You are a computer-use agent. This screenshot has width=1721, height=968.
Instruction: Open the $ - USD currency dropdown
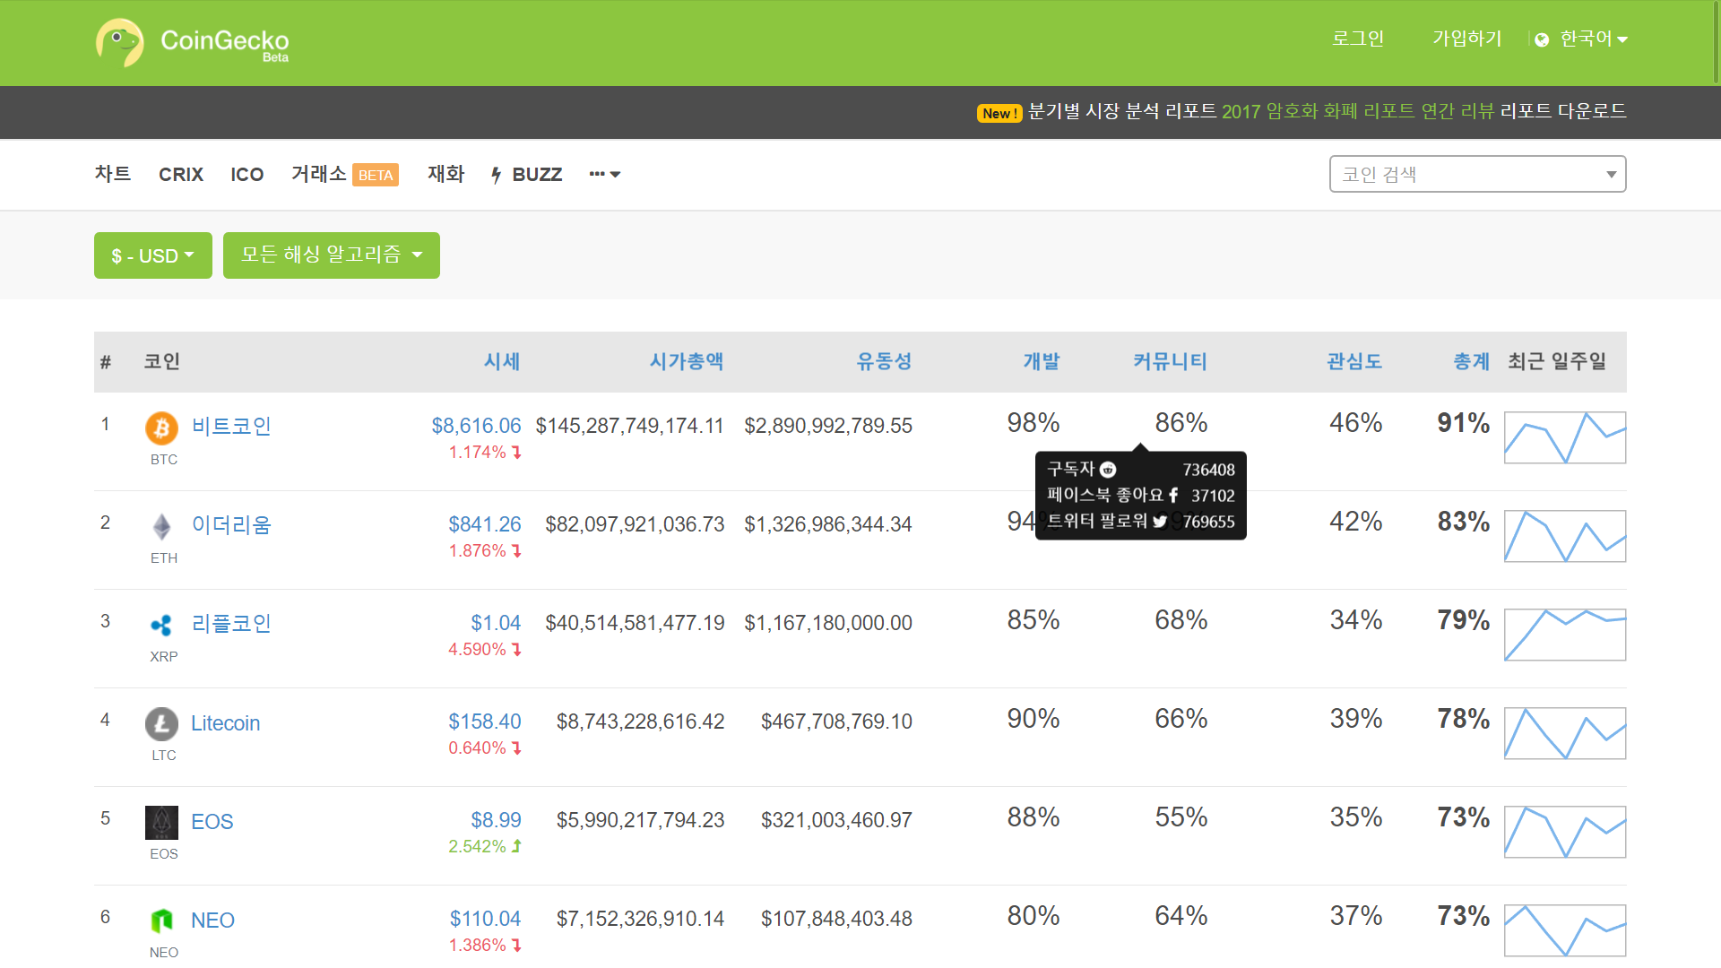point(153,255)
